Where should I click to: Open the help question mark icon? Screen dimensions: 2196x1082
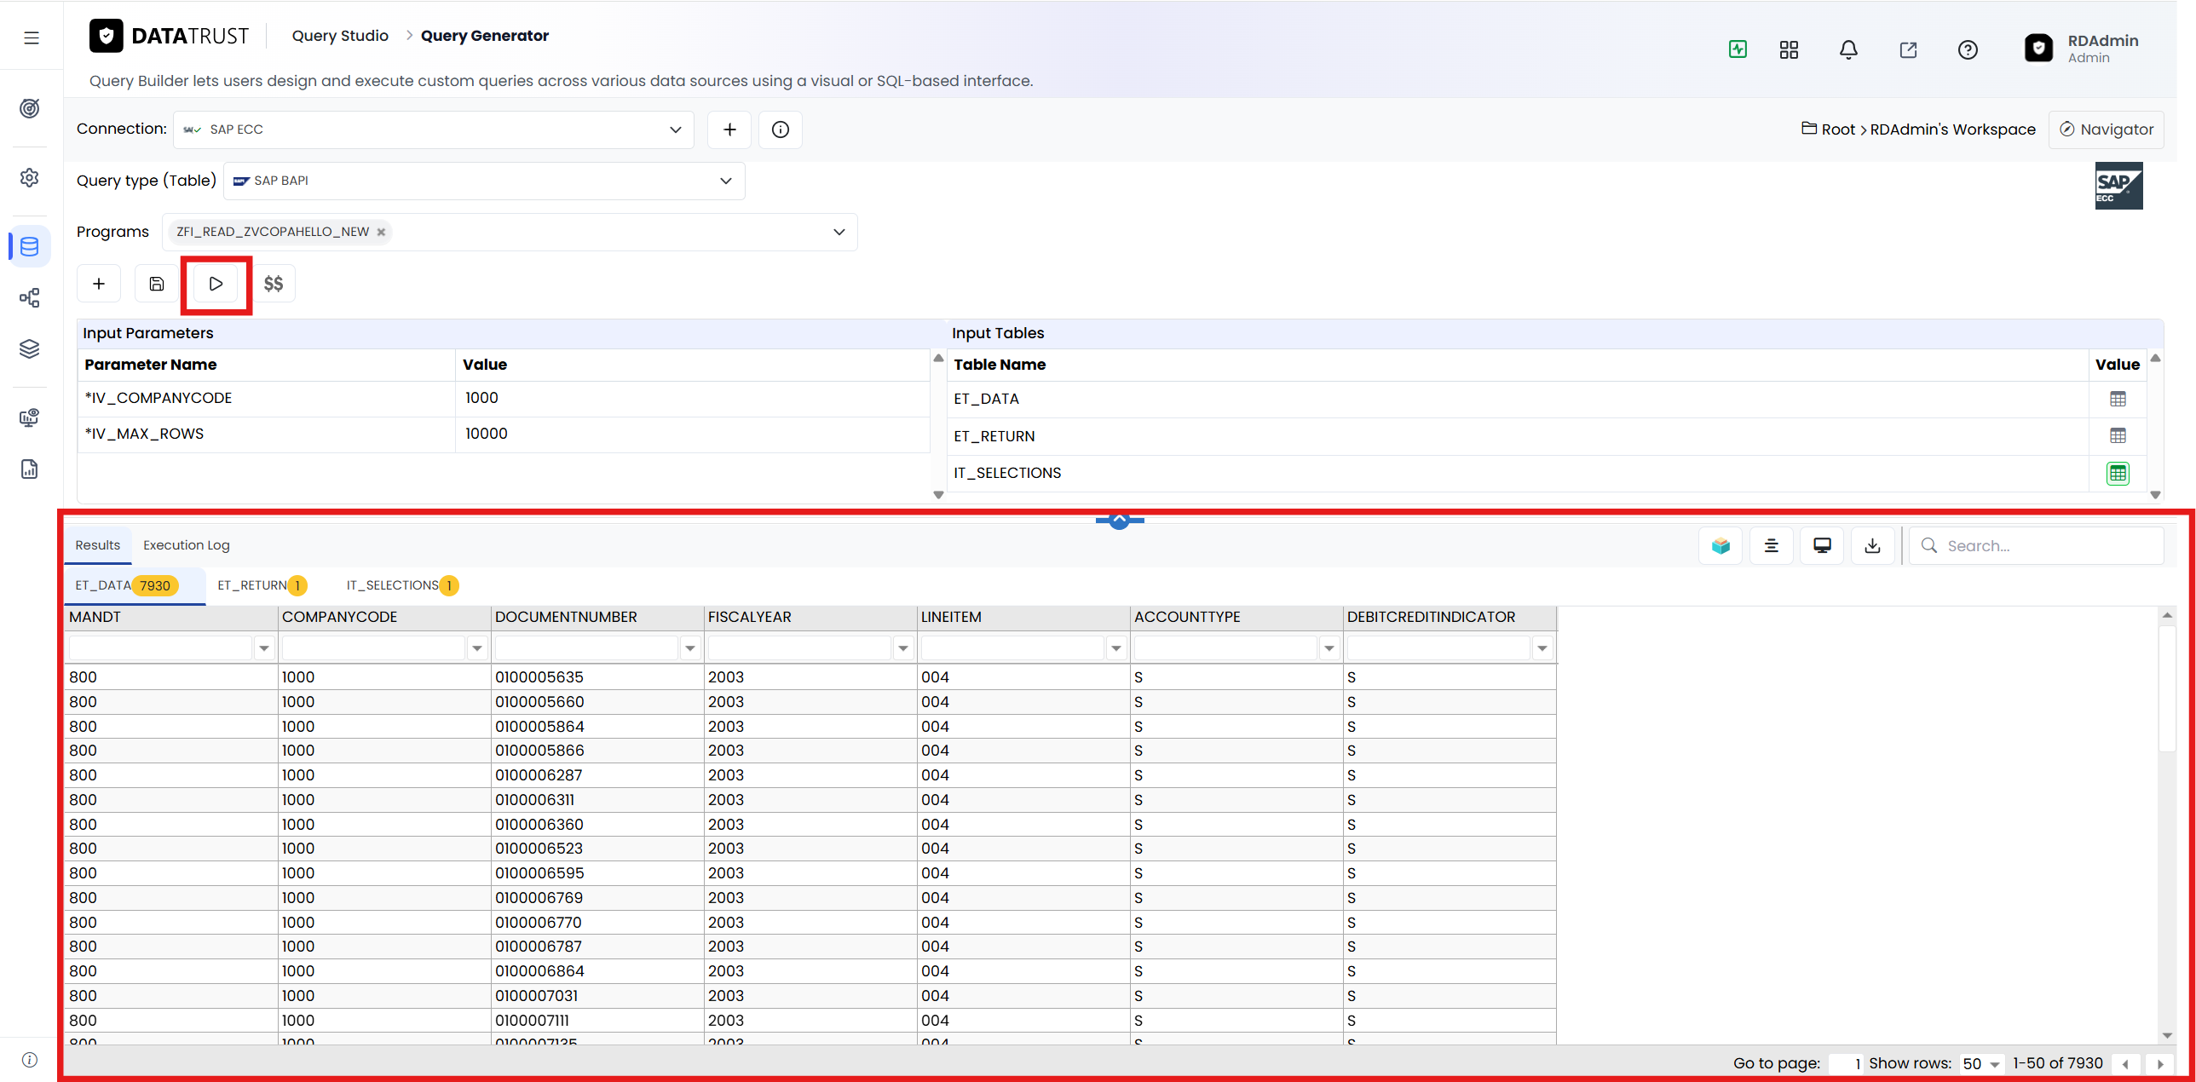tap(1968, 49)
